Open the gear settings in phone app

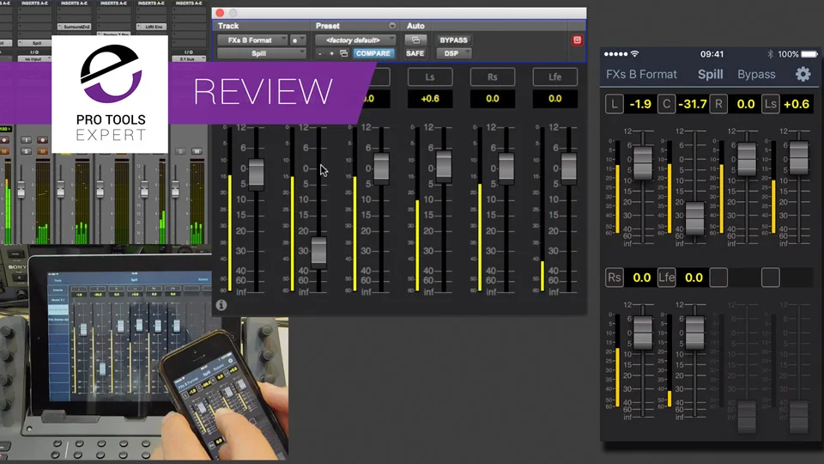coord(803,74)
